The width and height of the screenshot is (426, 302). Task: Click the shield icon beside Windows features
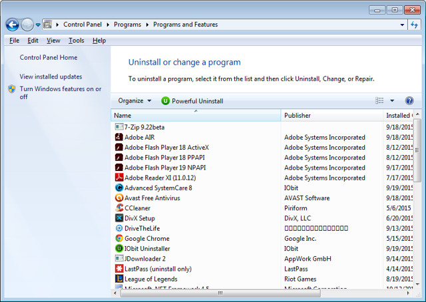pos(12,89)
